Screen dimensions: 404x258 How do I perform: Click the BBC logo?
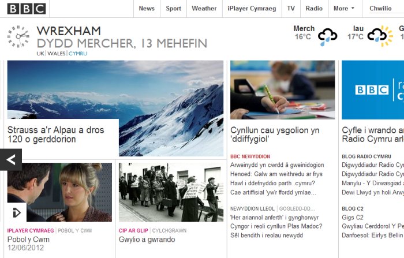[x=27, y=9]
